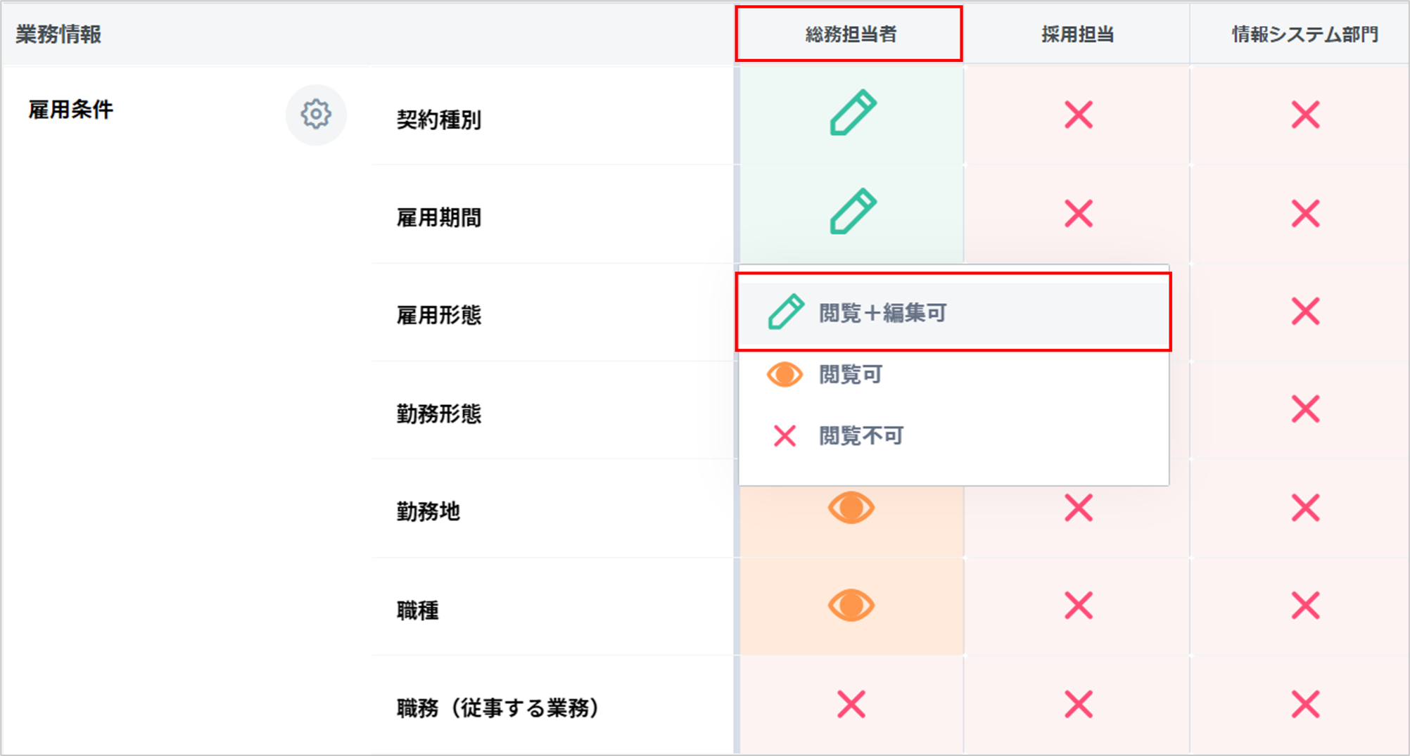Toggle 職種 eye icon for 総務担当者
This screenshot has height=756, width=1410.
851,606
